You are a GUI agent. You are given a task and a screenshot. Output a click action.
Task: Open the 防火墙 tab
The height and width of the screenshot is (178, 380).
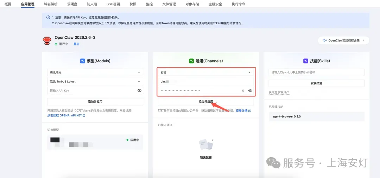(92, 4)
